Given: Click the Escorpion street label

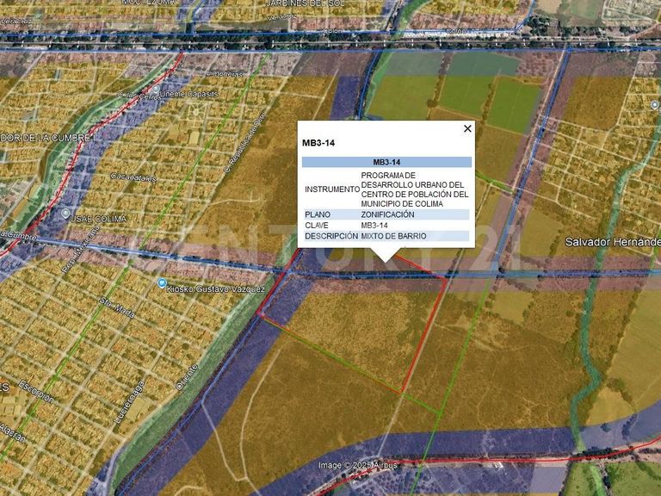Looking at the screenshot, I should (36, 392).
